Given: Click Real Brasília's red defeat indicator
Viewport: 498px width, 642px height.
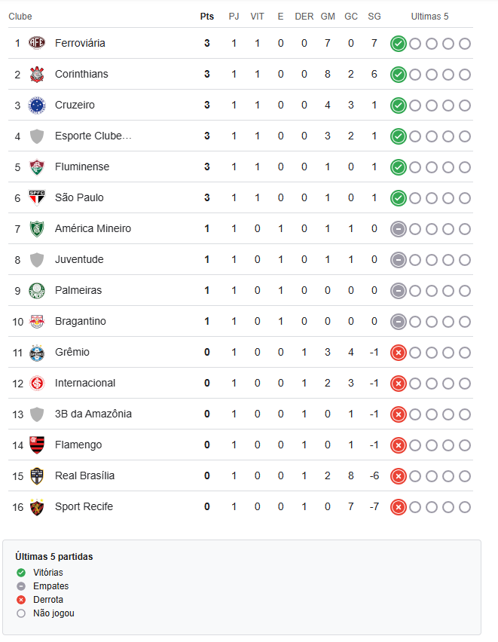Looking at the screenshot, I should 398,476.
